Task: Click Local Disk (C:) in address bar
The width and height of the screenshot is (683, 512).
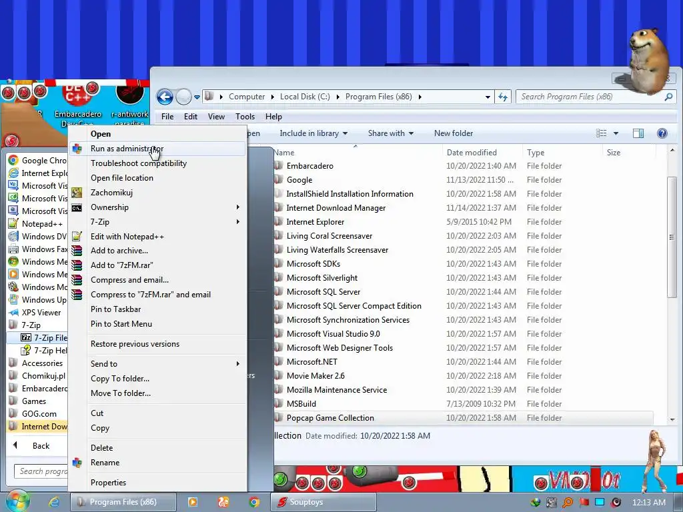Action: tap(304, 97)
